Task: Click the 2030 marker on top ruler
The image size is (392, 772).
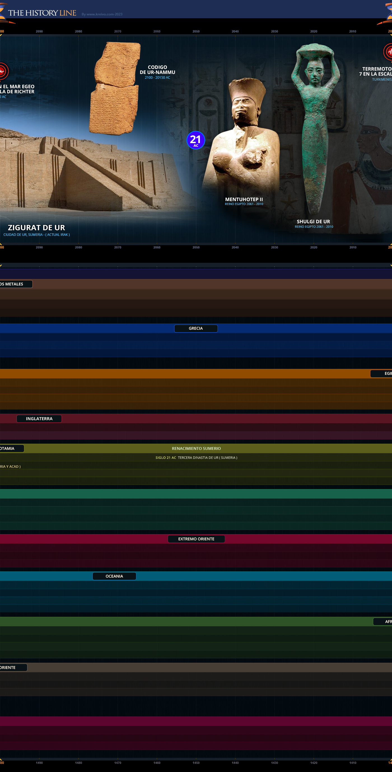Action: click(x=275, y=31)
